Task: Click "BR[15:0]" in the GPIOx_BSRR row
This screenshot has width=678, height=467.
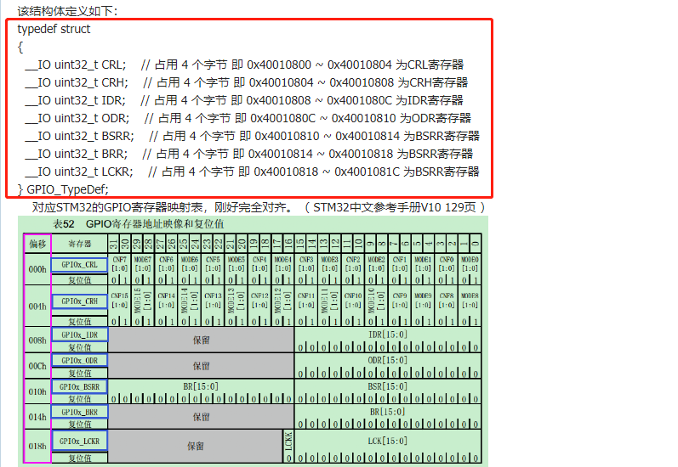Action: tap(201, 386)
